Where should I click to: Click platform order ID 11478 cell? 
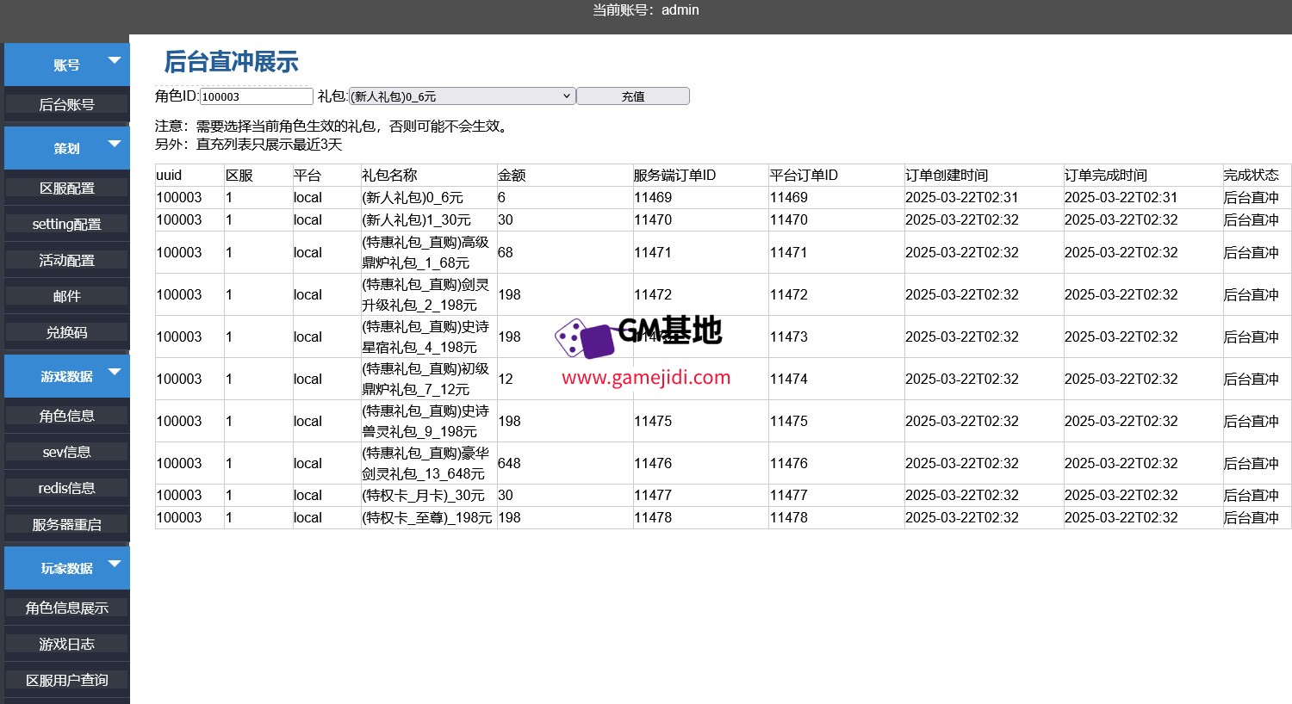[x=836, y=518]
